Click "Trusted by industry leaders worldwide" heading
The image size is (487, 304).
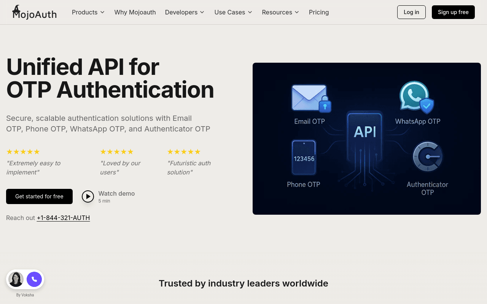tap(243, 283)
